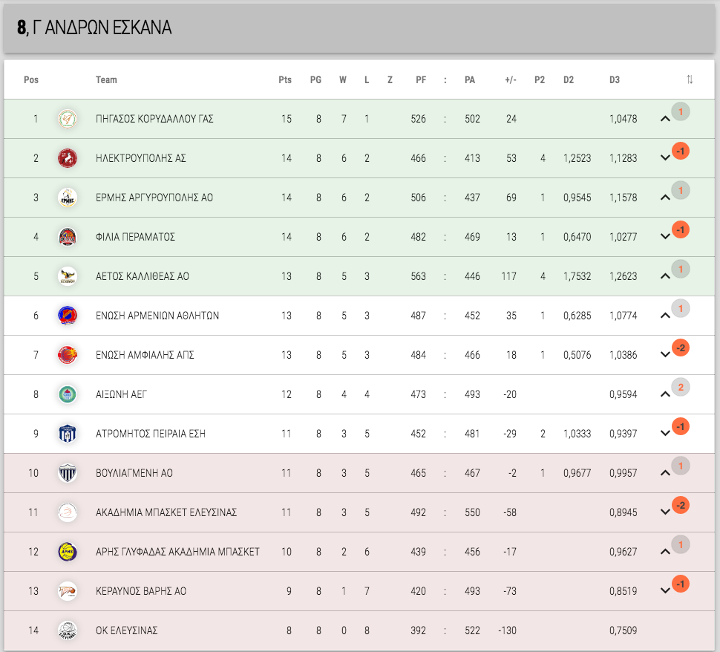Click the ΑΤΡΟΜΗΤΟΣ ΠΕΙΡΑΙΑ ΕΣΗ shield logo
Image resolution: width=720 pixels, height=652 pixels.
tap(68, 434)
